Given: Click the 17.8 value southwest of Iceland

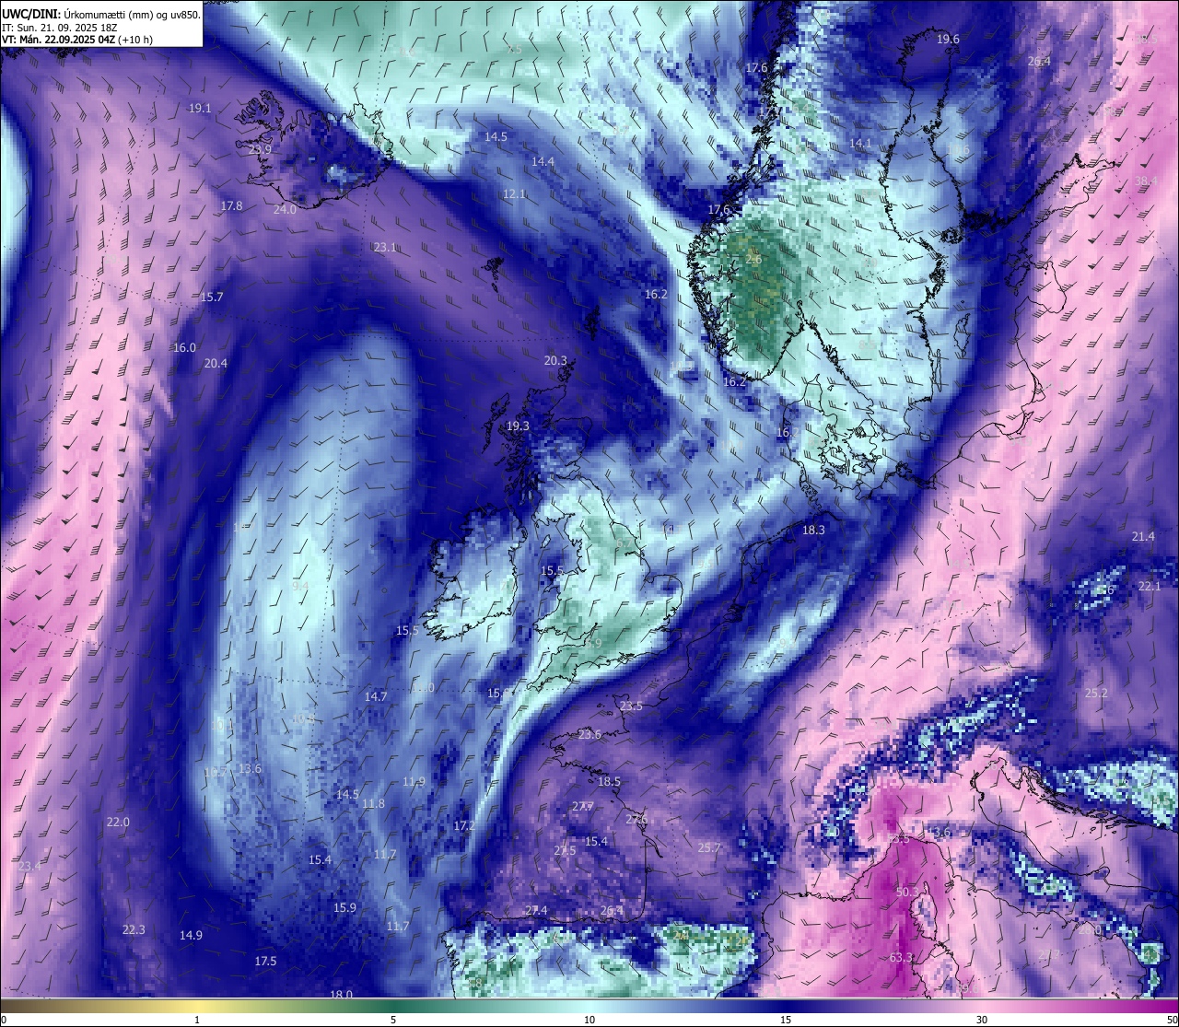Looking at the screenshot, I should click(231, 205).
